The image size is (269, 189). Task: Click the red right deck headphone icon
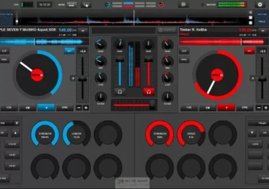[x=149, y=92]
